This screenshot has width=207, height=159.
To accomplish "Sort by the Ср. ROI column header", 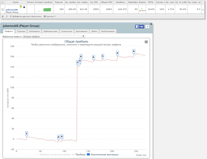I will (94, 2).
